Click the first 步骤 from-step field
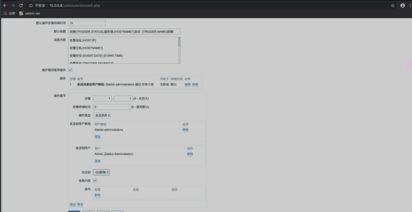Viewport: 412px width, 212px height. 102,99
